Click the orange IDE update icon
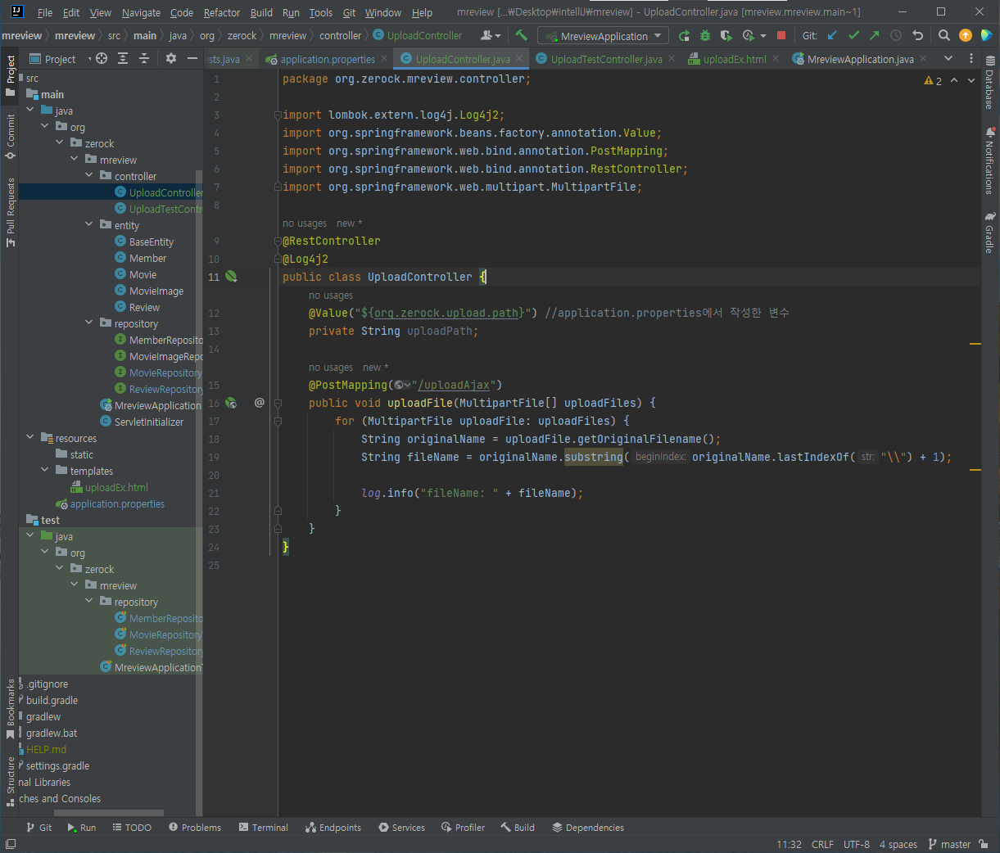Screen dimensions: 1000x853 tap(966, 35)
